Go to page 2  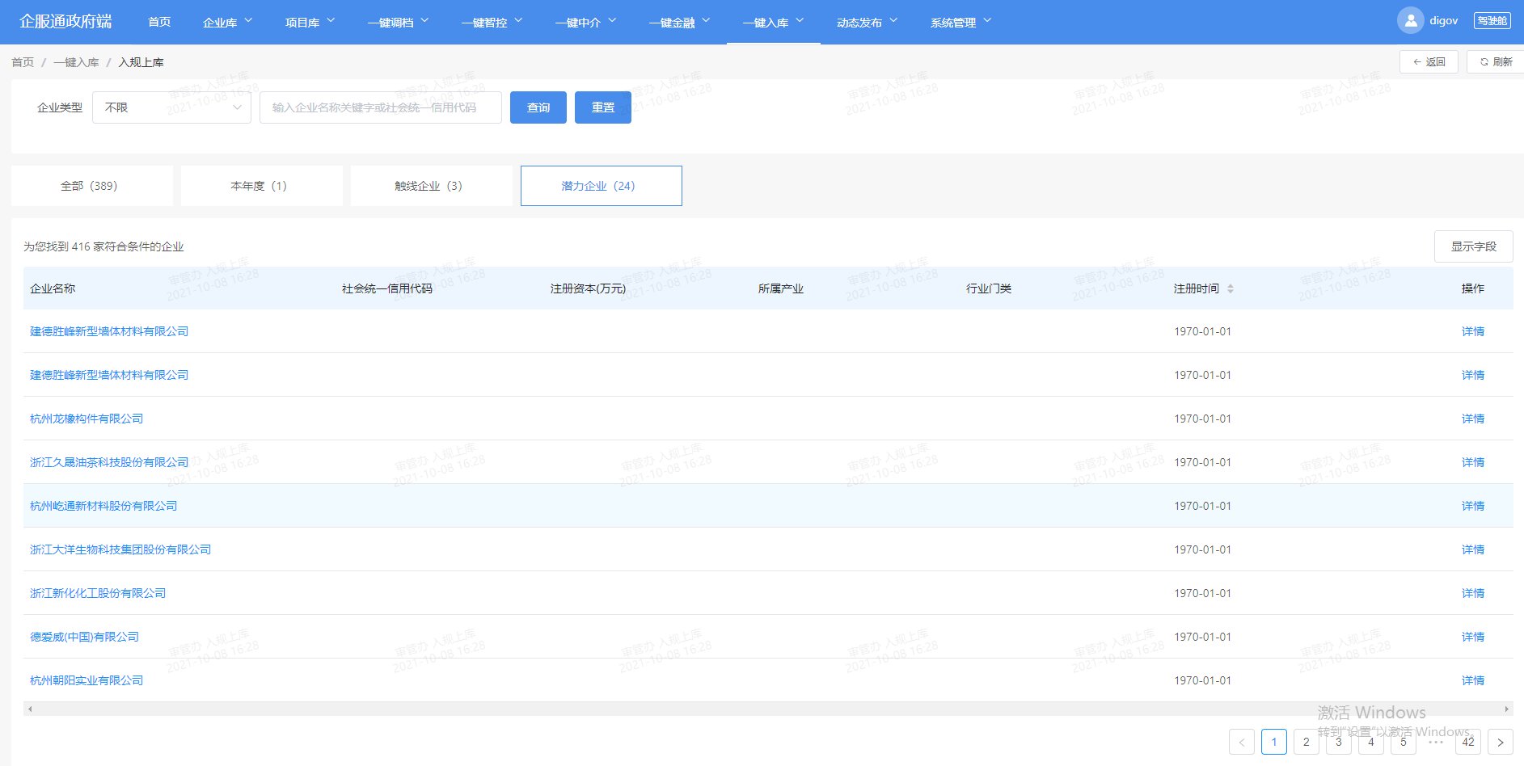[1307, 742]
